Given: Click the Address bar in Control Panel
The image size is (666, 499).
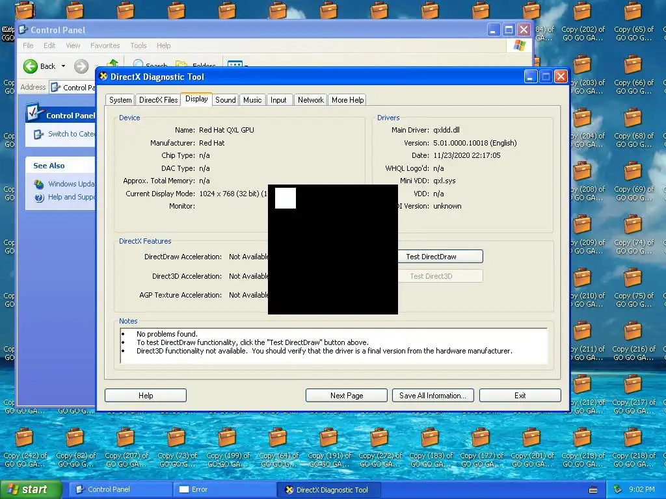Looking at the screenshot, I should pyautogui.click(x=73, y=88).
